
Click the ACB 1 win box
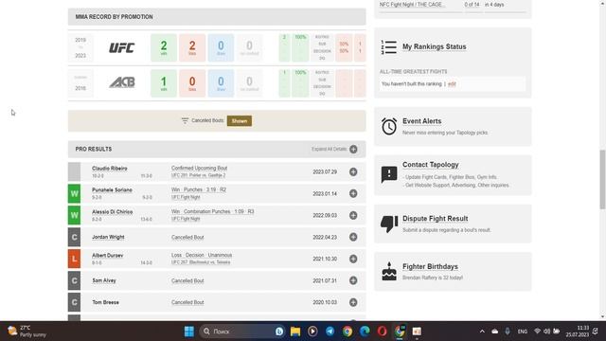164,83
